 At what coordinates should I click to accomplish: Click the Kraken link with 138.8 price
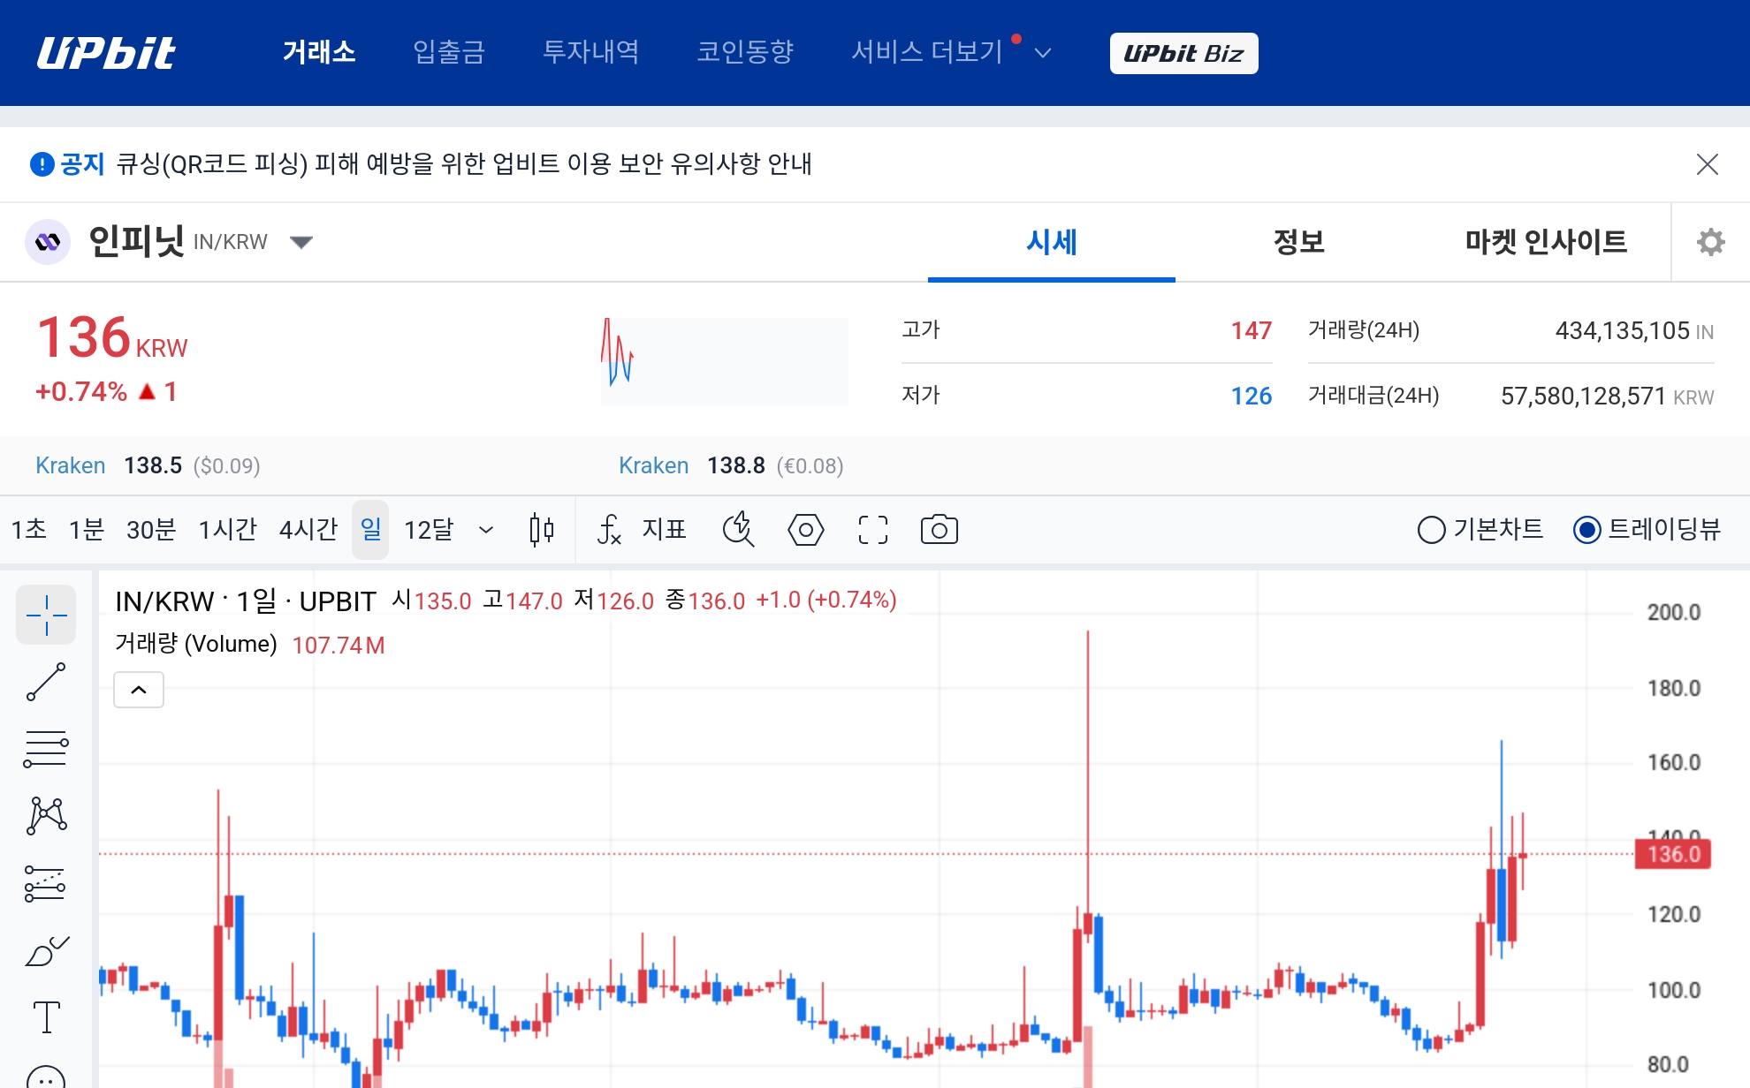[653, 465]
